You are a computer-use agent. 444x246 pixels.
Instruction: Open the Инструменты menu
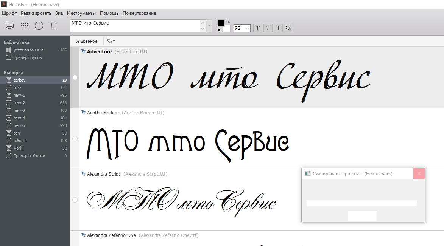tap(81, 13)
